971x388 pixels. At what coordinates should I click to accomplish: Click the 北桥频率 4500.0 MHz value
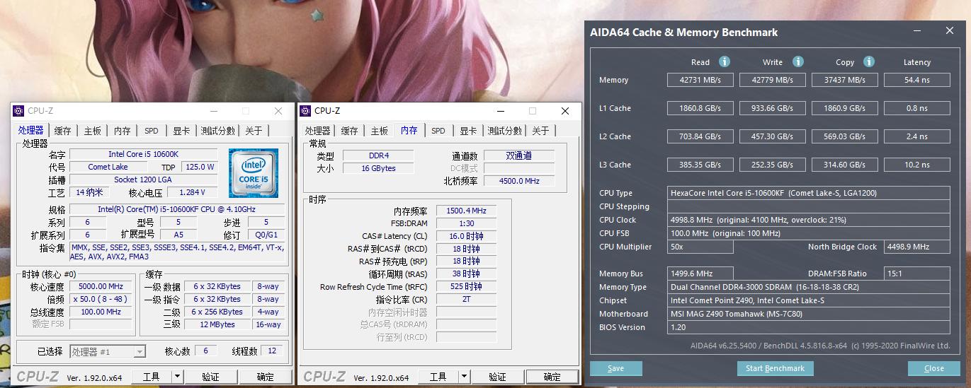519,181
